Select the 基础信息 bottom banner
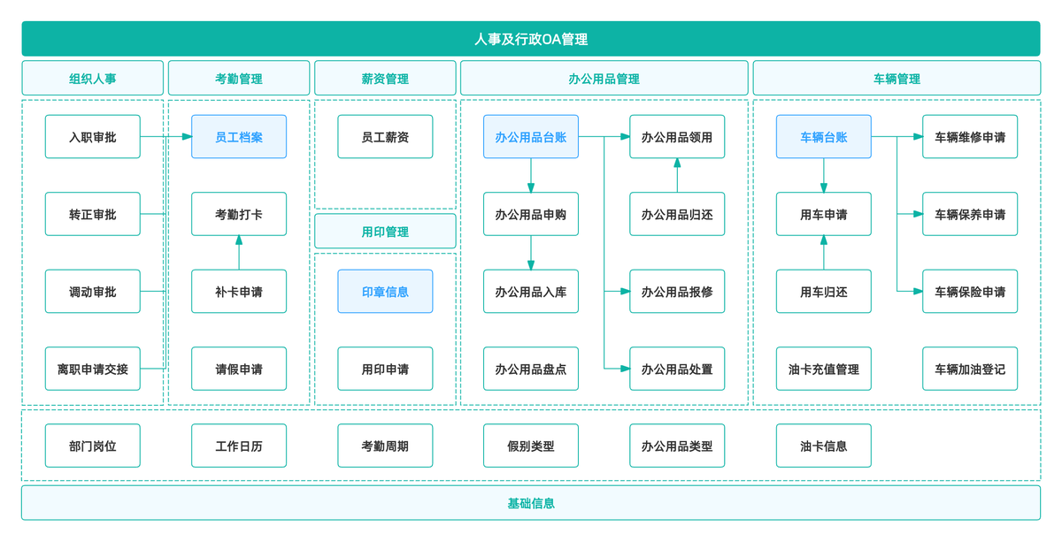This screenshot has height=541, width=1062. tap(531, 503)
